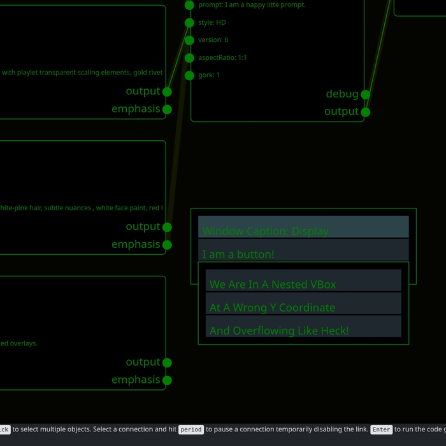Click the debug label text
This screenshot has width=446, height=446.
coord(342,94)
